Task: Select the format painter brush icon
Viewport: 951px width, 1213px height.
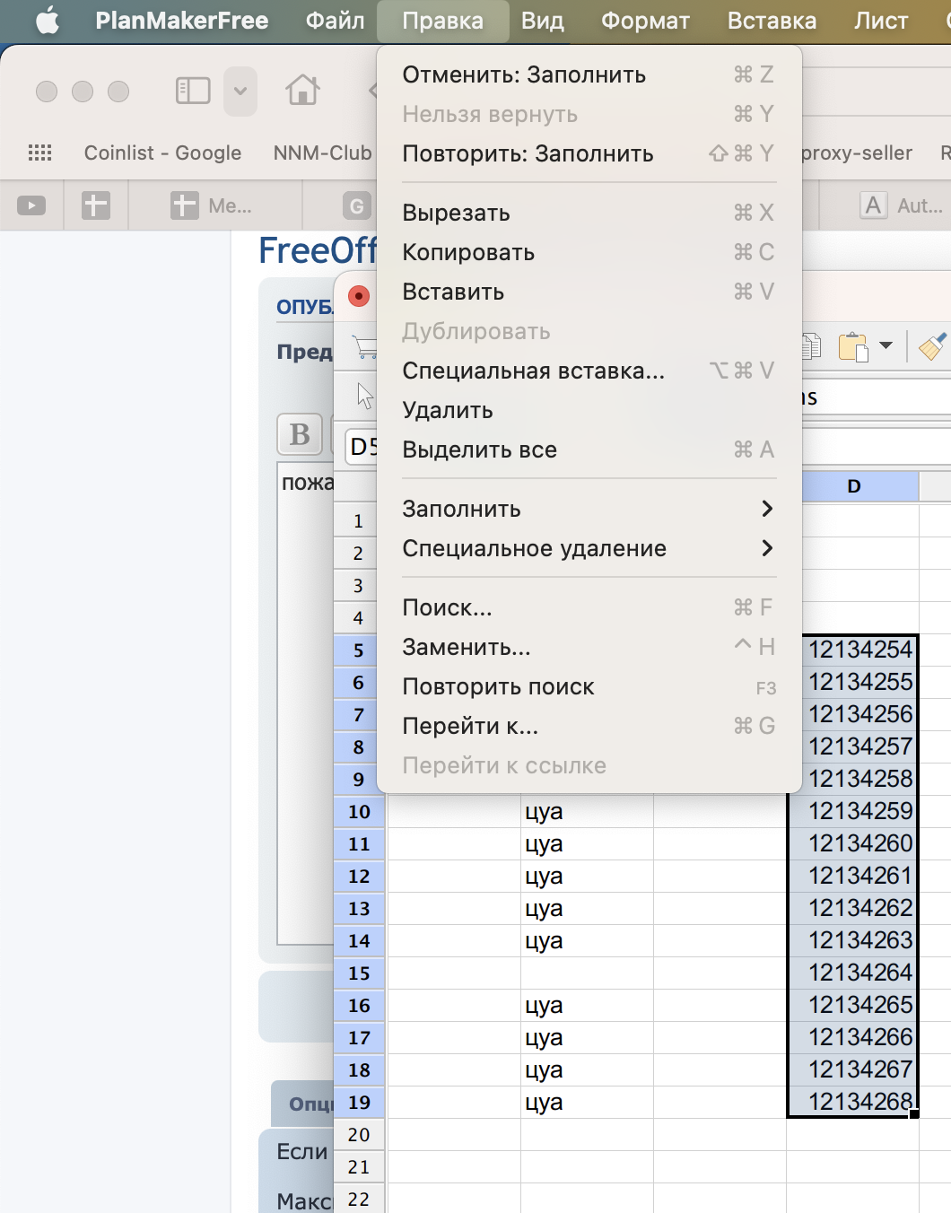Action: [x=932, y=346]
